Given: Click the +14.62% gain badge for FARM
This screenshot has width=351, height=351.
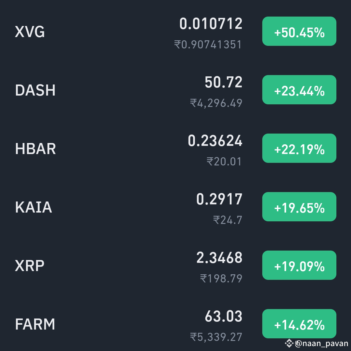Looking at the screenshot, I should (299, 324).
